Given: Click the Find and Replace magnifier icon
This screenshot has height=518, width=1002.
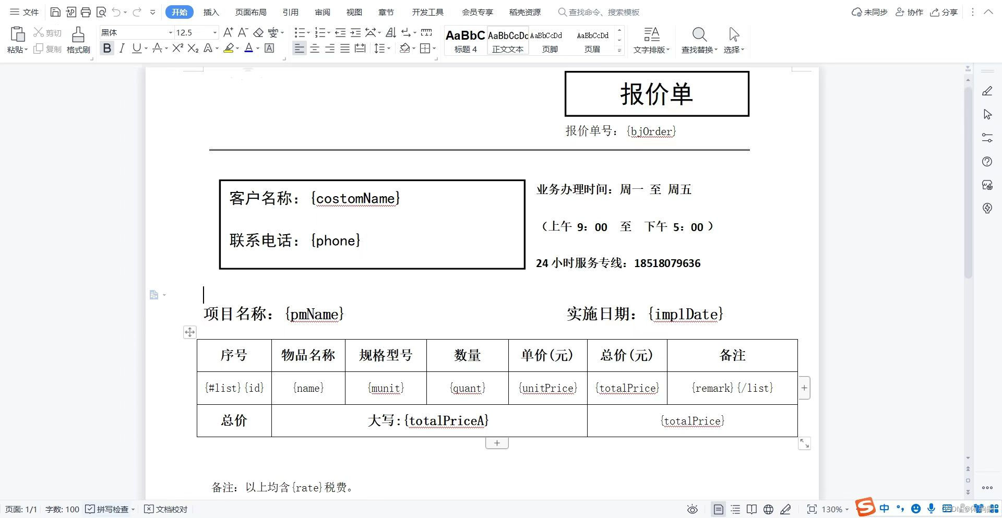Looking at the screenshot, I should (699, 34).
